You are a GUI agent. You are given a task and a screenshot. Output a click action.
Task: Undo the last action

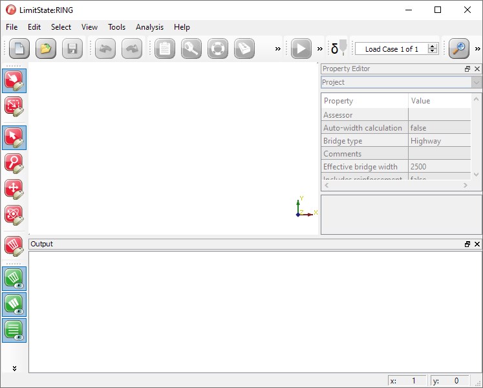[105, 48]
